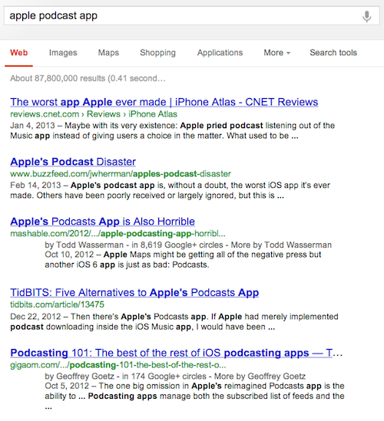Click the reviews.cnet.com breadcrumb URL
The image size is (384, 421).
94,114
